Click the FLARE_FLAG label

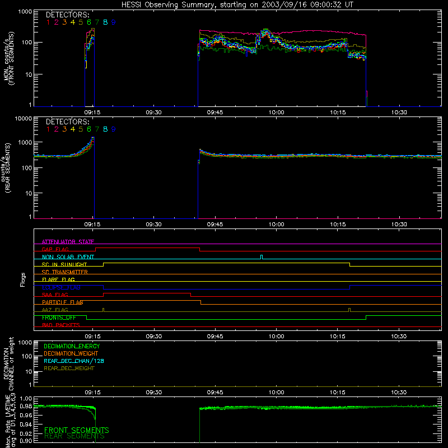click(x=58, y=279)
